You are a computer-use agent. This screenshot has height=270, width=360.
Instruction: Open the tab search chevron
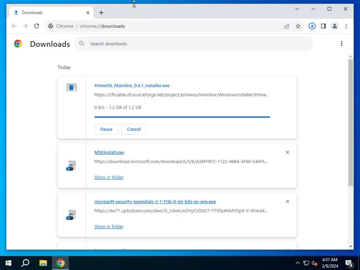click(297, 9)
